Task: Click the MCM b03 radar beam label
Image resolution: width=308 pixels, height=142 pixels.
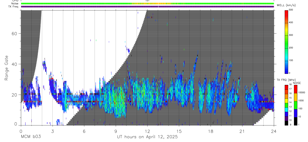Action: click(x=31, y=137)
